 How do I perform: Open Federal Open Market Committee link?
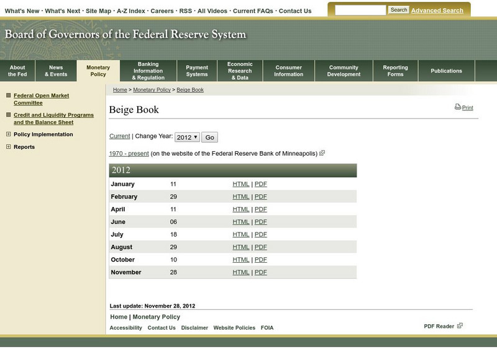pyautogui.click(x=41, y=99)
